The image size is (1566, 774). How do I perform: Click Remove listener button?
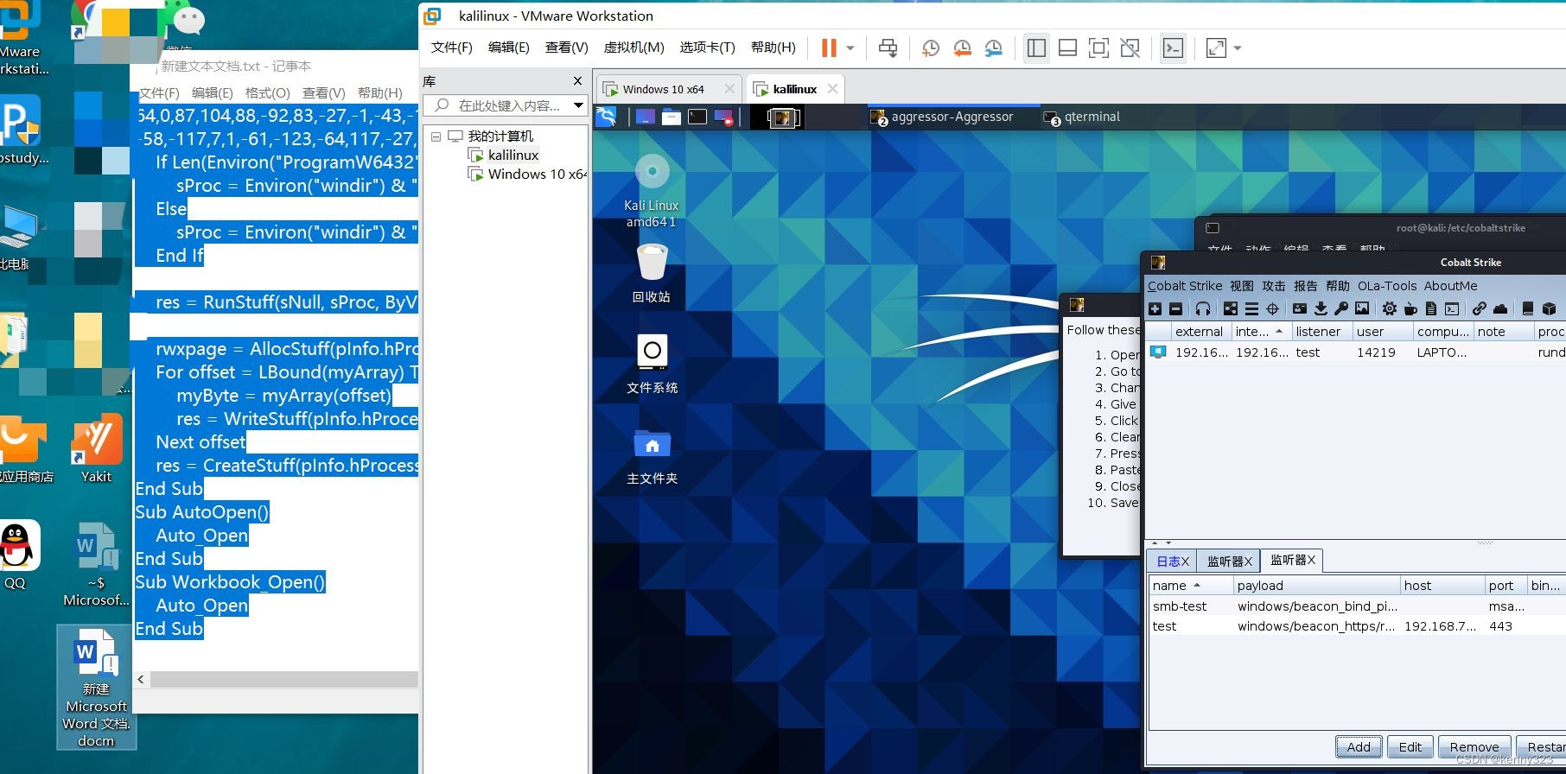(x=1474, y=747)
